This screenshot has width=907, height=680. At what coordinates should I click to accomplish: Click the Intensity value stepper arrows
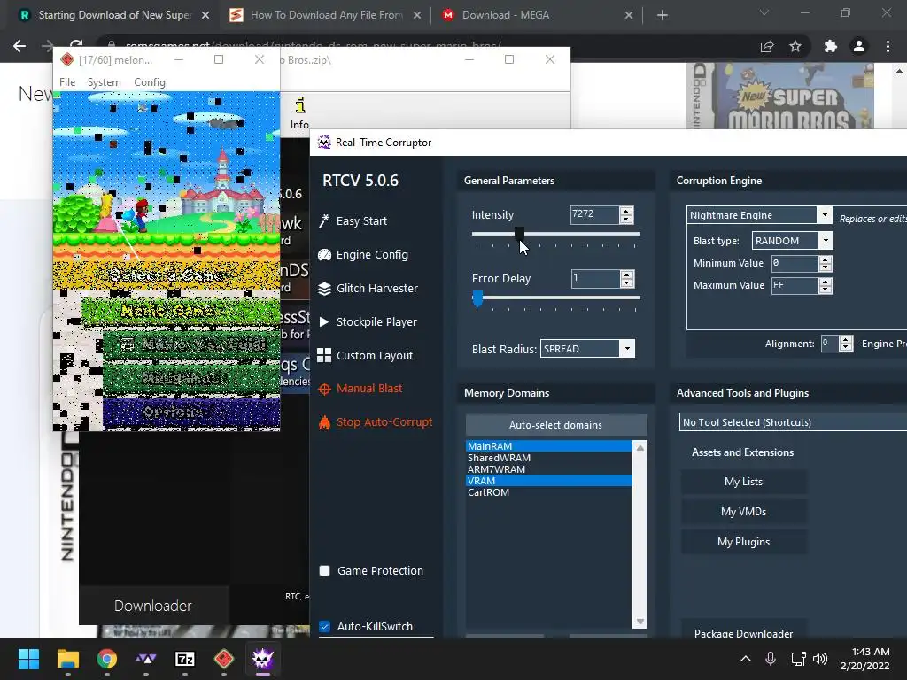[x=626, y=214]
